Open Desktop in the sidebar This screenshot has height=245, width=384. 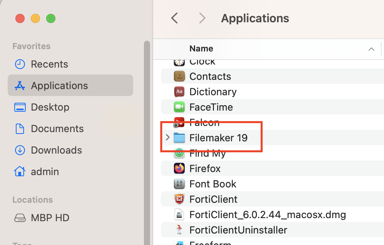[50, 107]
